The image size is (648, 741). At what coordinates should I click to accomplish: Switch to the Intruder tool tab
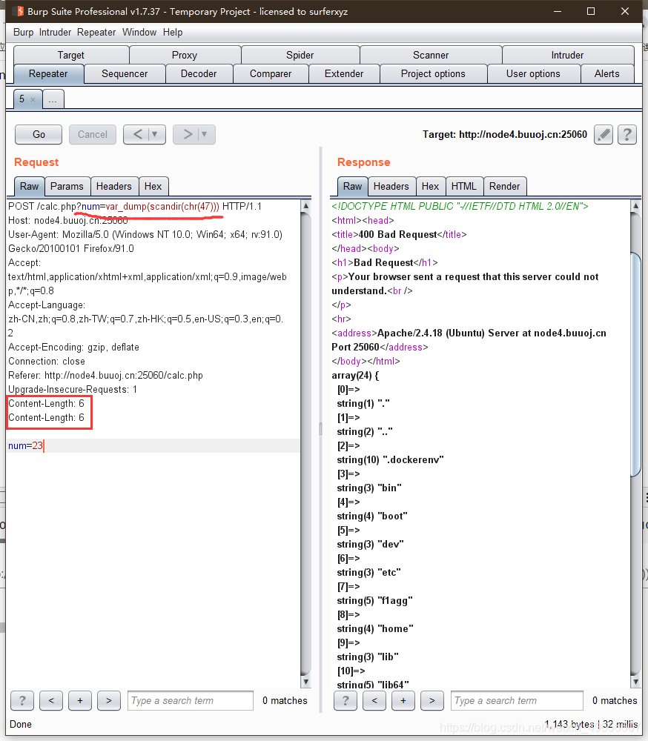coord(568,55)
